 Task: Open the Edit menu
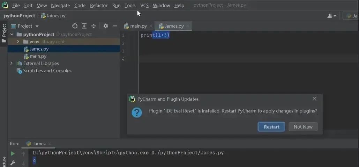pos(28,6)
